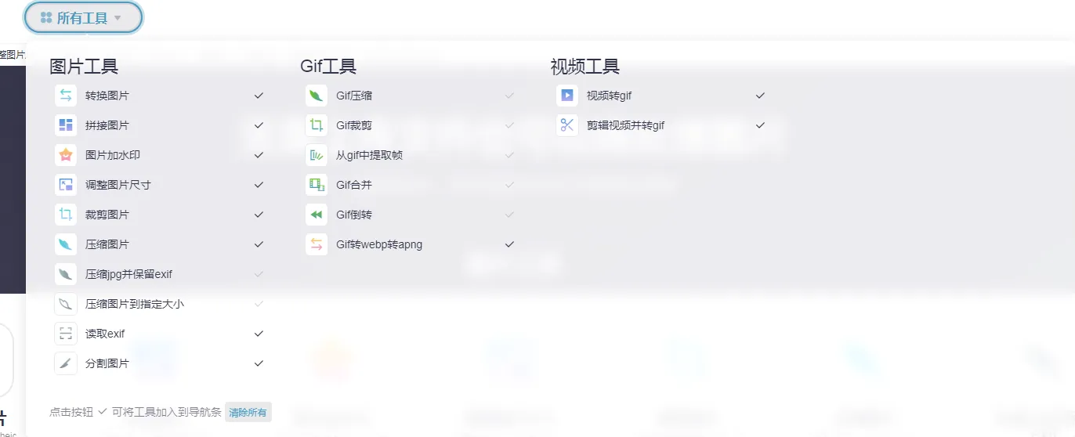Select 视频转gif menu entry
Screen dimensions: 1075x437
610,96
